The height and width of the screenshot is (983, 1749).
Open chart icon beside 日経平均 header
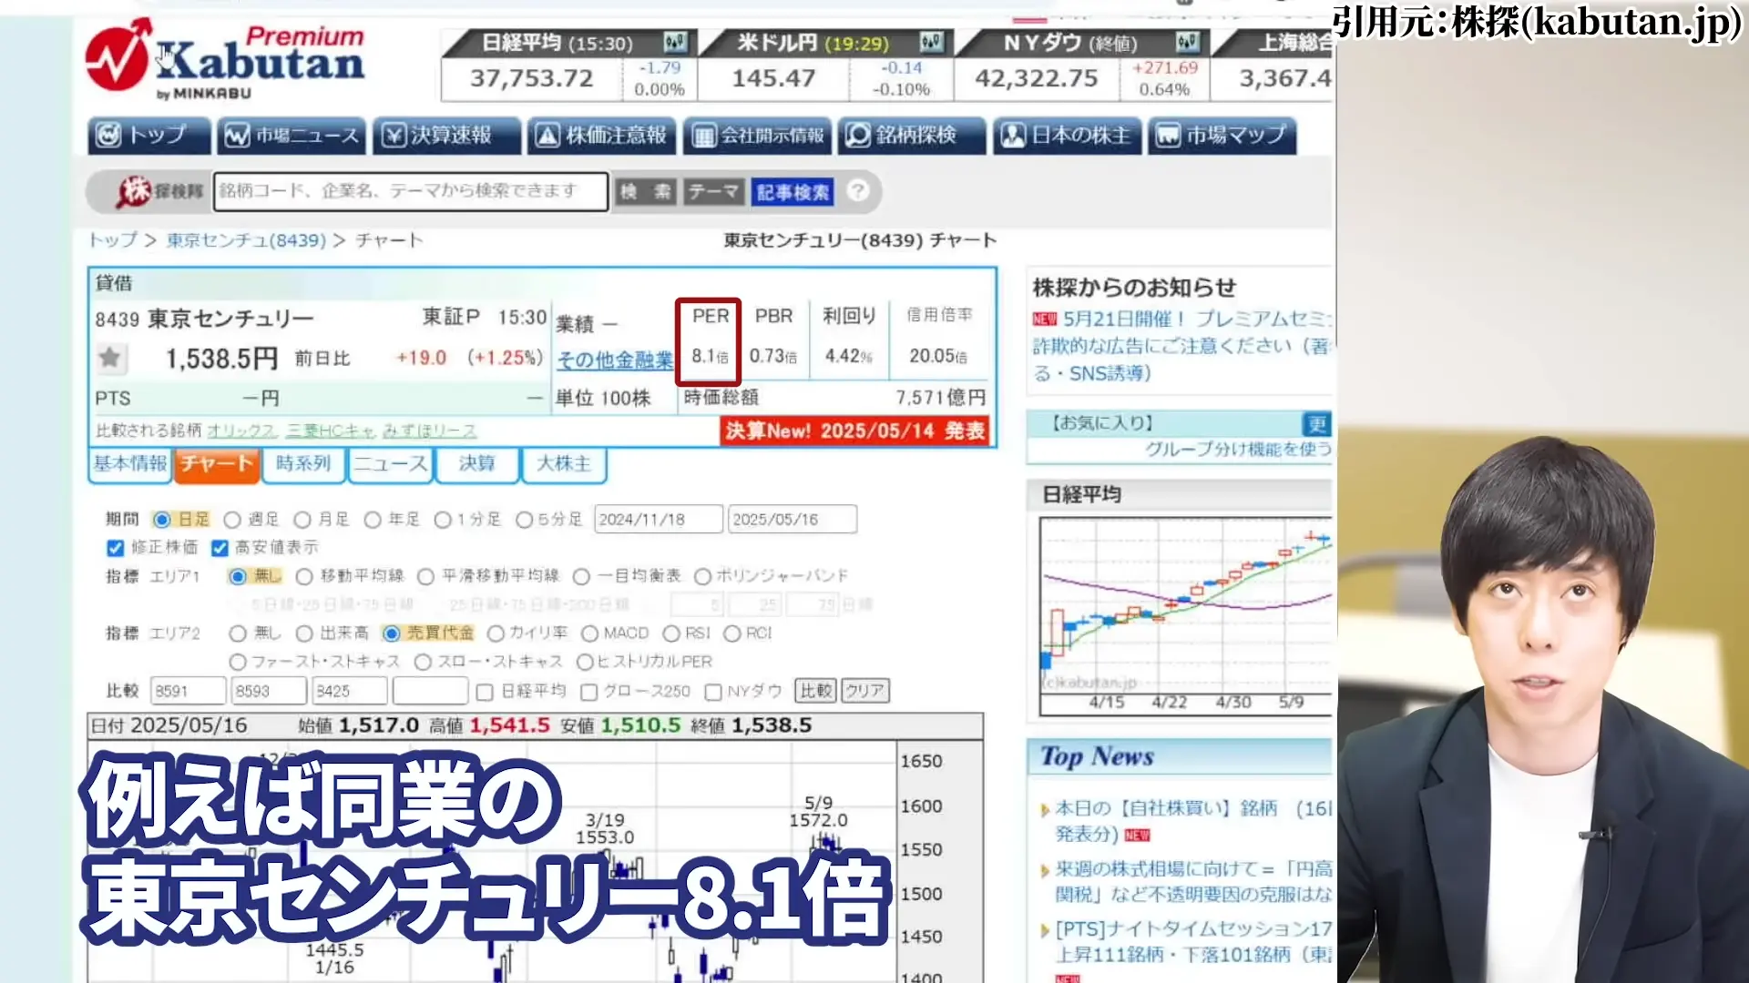tap(675, 42)
